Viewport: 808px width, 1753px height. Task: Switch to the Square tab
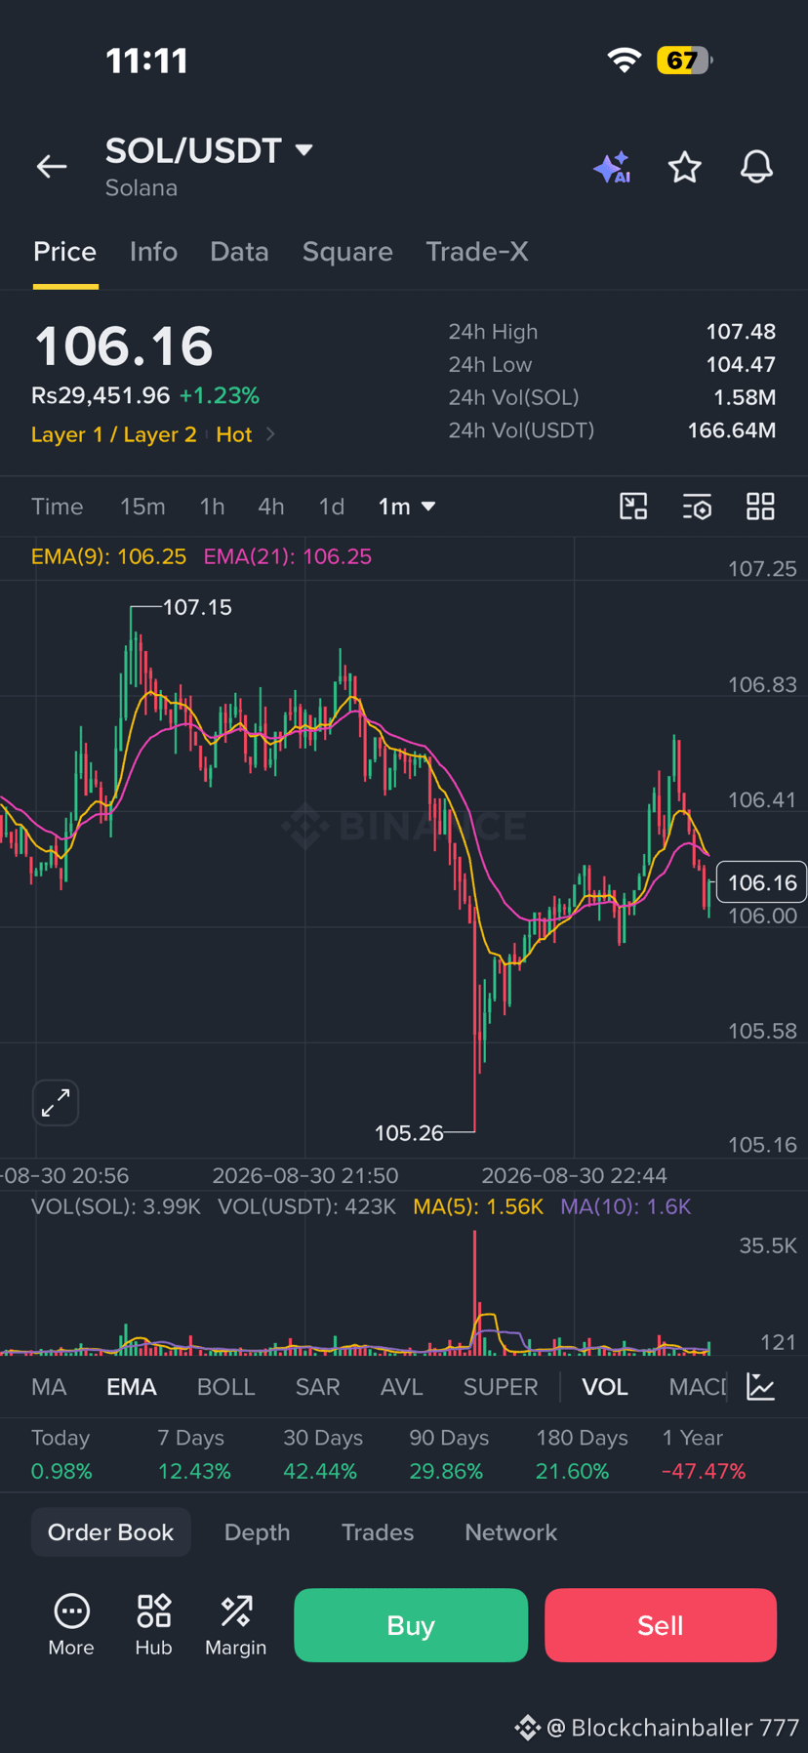(x=347, y=252)
